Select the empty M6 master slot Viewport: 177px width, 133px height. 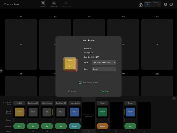coord(88,116)
